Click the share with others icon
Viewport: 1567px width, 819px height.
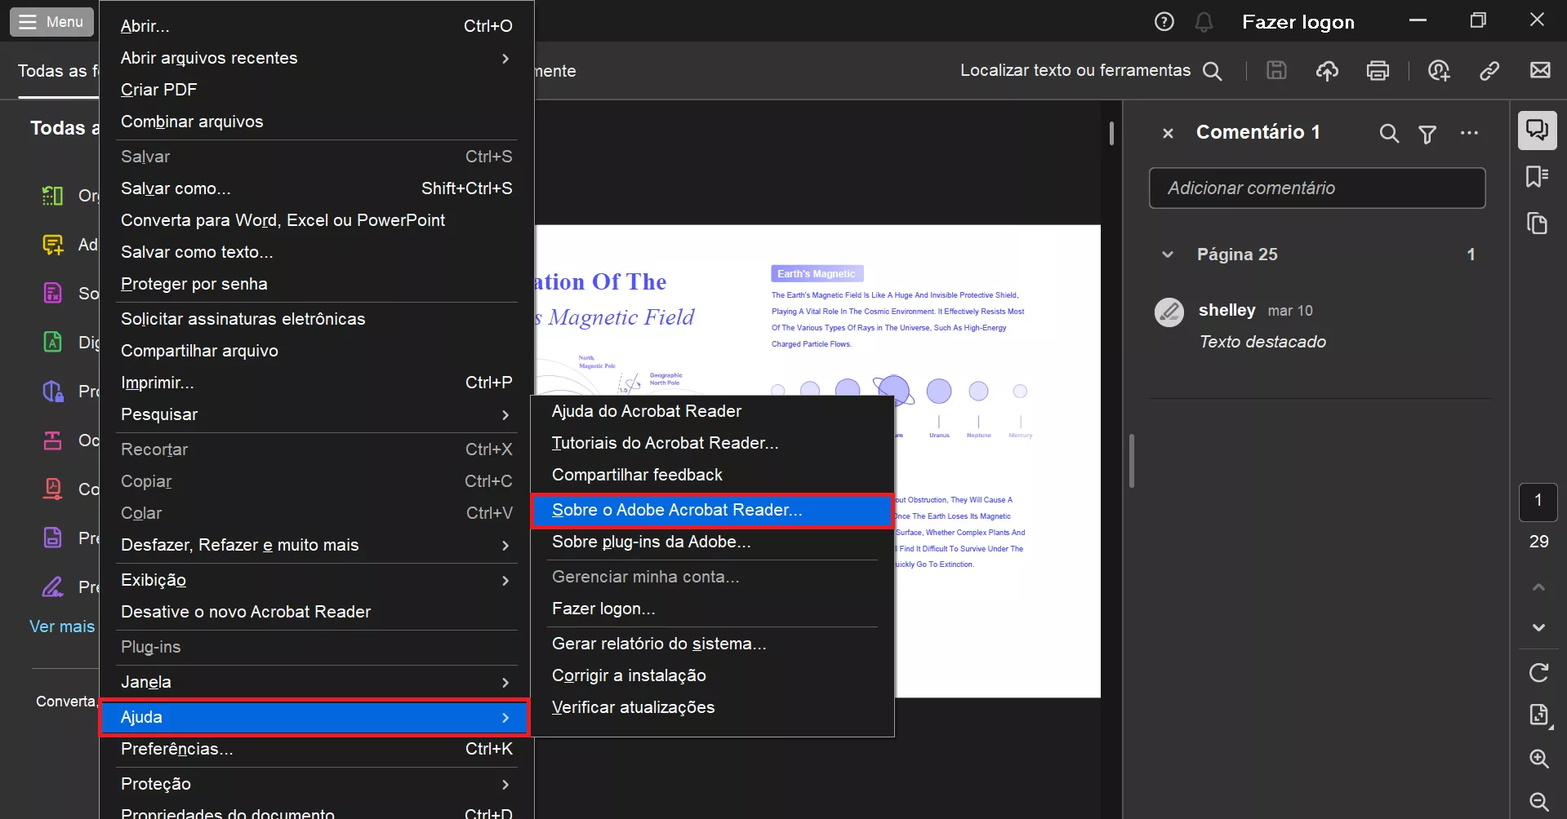click(1439, 71)
